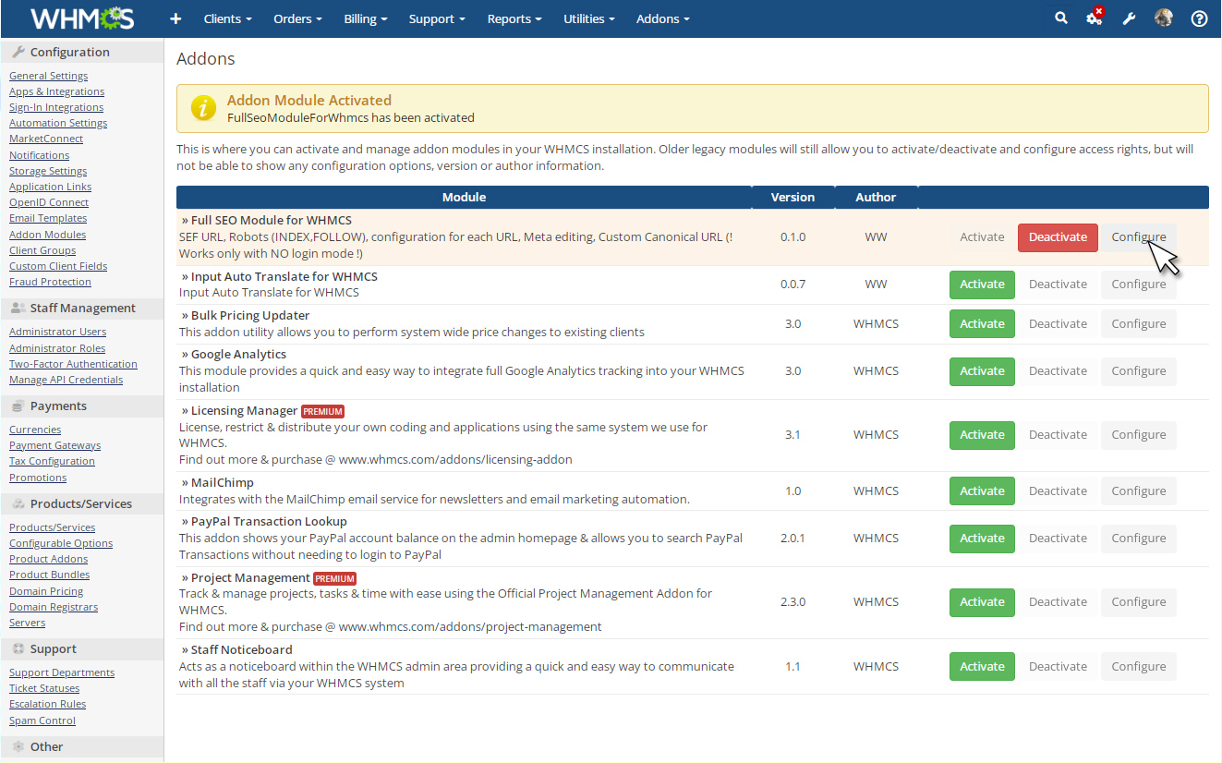The height and width of the screenshot is (763, 1222).
Task: Open Fraud Protection link
Action: (x=50, y=282)
